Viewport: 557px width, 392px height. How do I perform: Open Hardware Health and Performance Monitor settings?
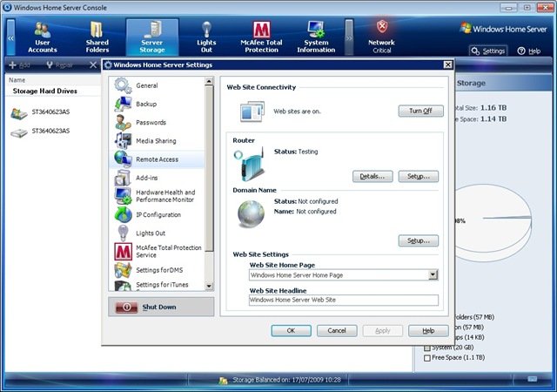(157, 196)
